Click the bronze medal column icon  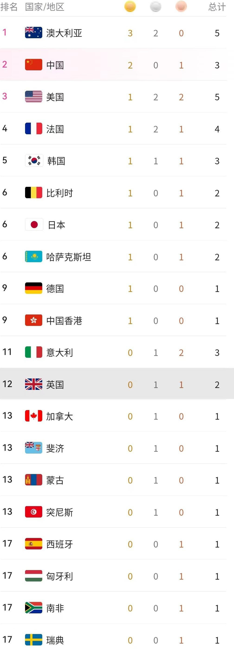pyautogui.click(x=181, y=6)
